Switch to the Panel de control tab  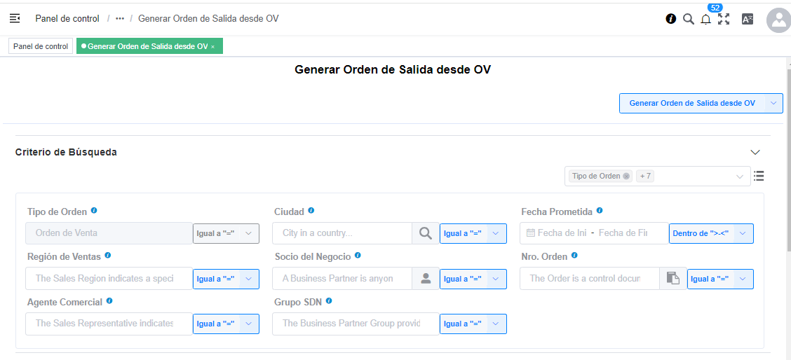click(41, 46)
